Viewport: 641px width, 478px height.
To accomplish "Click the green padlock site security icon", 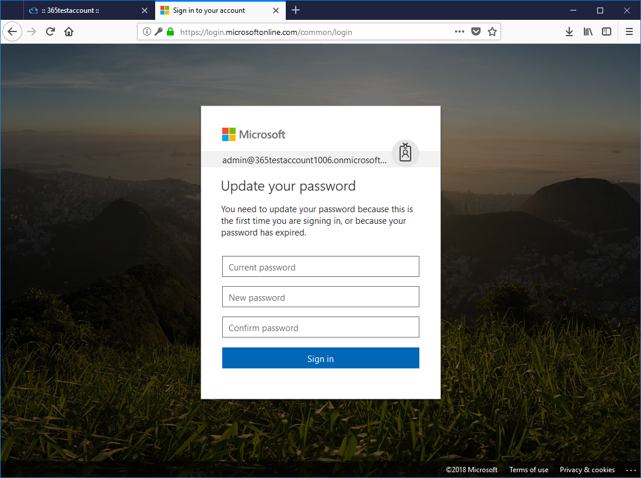I will click(170, 32).
